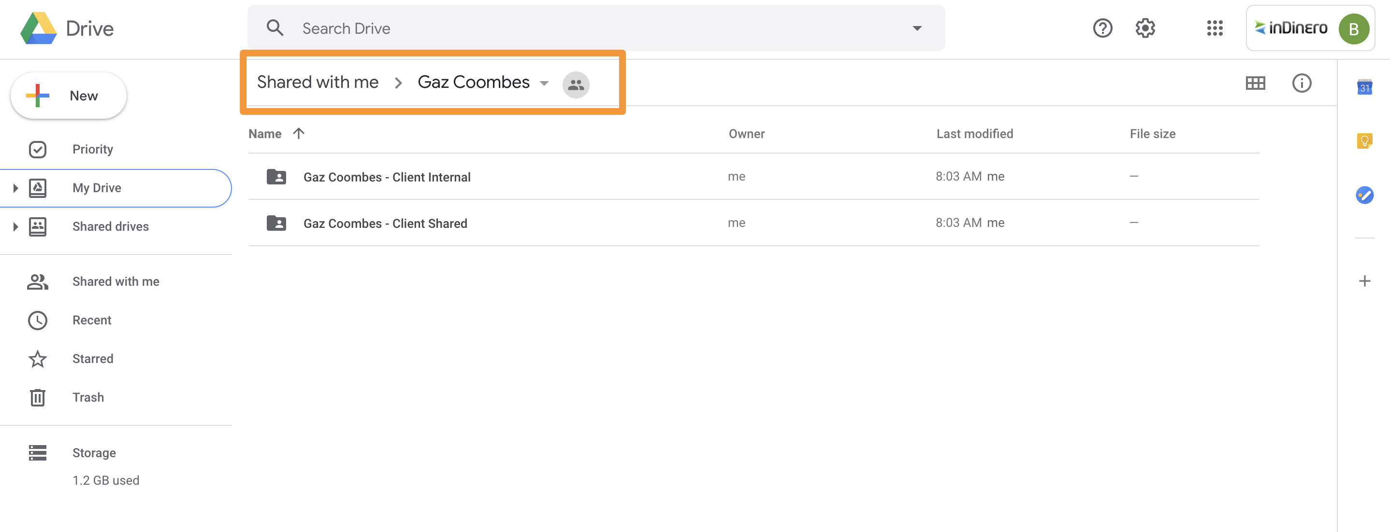Click the Search Drive input field

tap(594, 28)
